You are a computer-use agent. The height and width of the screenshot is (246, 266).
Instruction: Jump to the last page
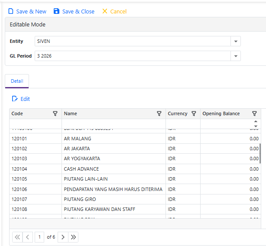point(73,237)
